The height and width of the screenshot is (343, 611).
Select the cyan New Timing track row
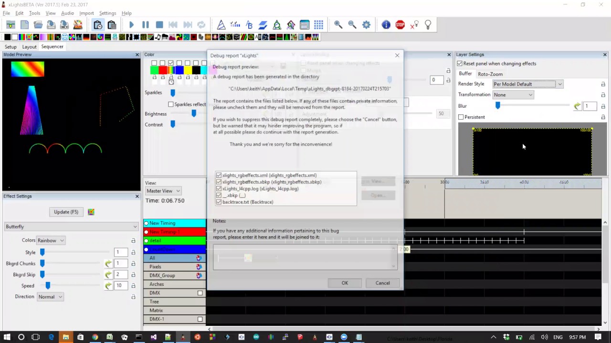point(175,223)
